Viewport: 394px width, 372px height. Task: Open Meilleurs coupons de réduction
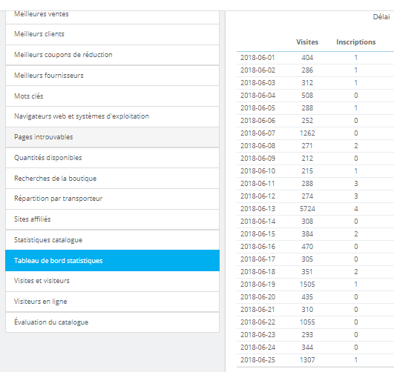pos(112,55)
